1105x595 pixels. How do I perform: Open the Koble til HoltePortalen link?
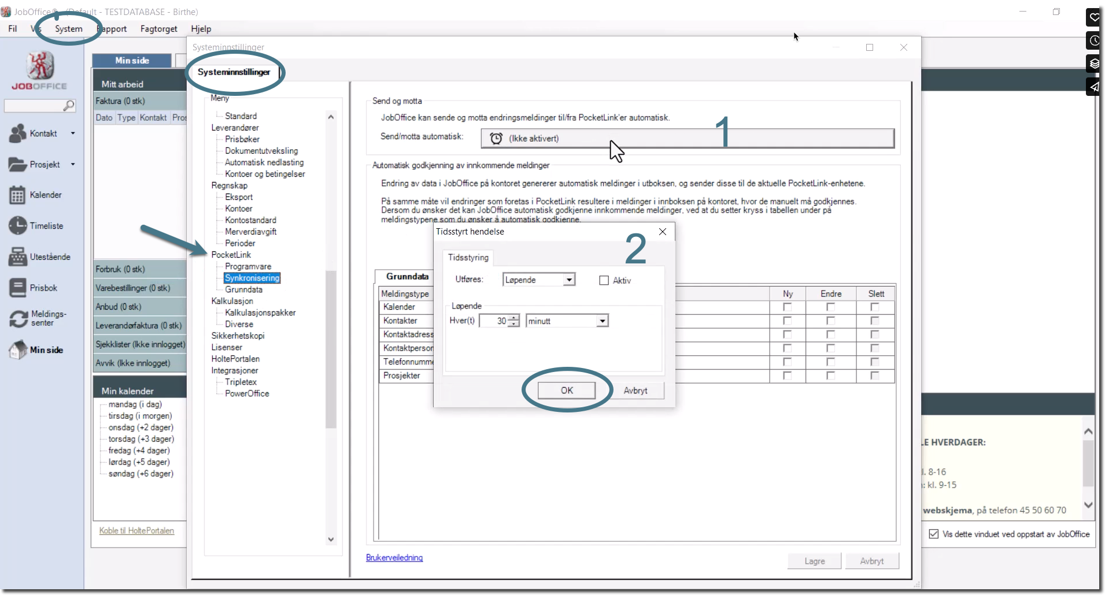(x=136, y=531)
